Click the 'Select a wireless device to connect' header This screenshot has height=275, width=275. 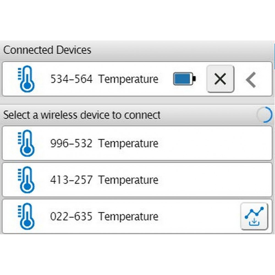(x=82, y=115)
